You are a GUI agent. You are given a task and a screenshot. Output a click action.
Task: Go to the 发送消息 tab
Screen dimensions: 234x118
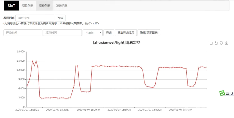[x=62, y=6]
